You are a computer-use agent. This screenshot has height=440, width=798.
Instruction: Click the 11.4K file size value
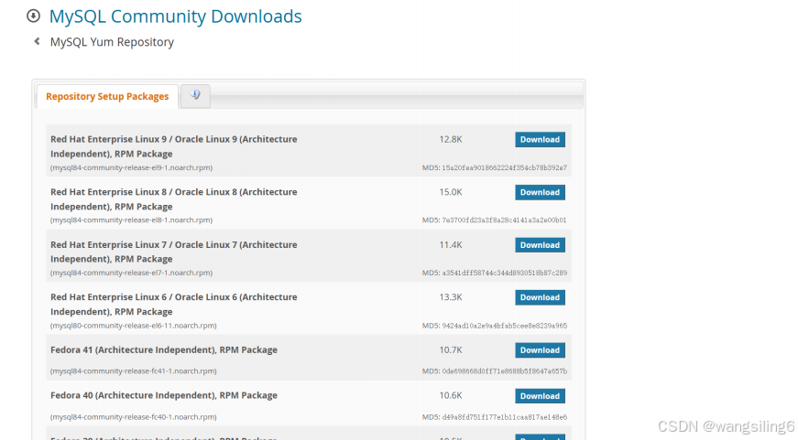pyautogui.click(x=451, y=245)
